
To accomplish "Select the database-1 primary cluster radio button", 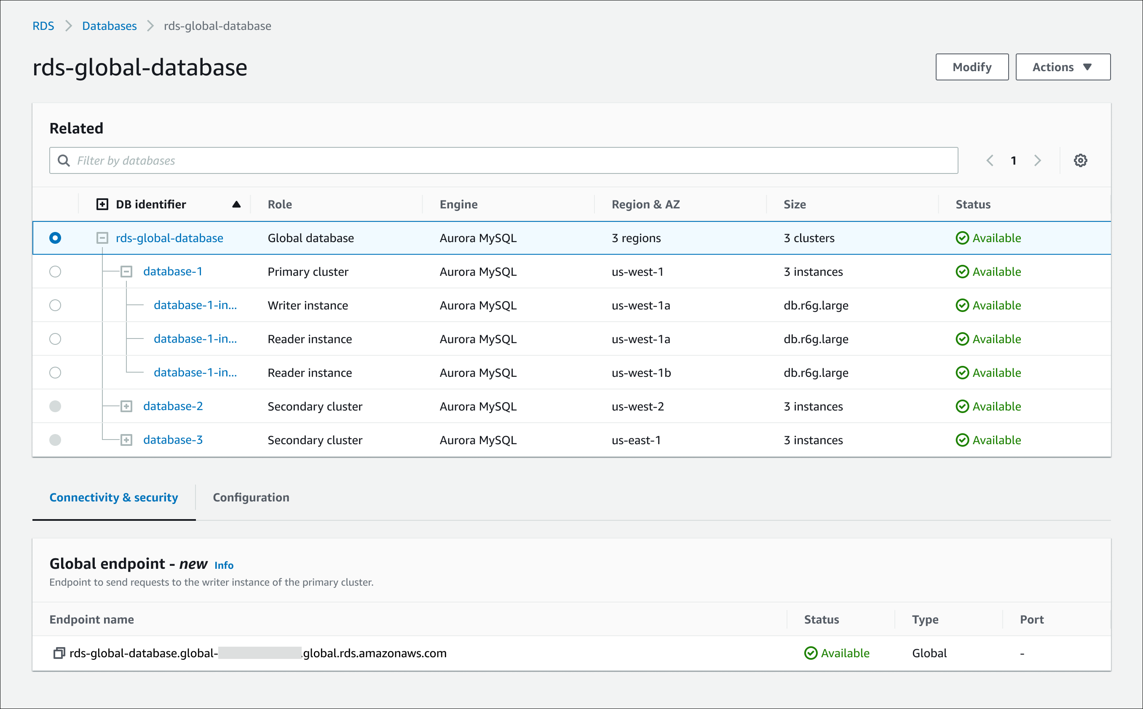I will coord(56,271).
